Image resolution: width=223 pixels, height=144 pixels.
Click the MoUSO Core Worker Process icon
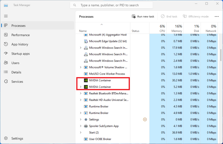(x=86, y=74)
